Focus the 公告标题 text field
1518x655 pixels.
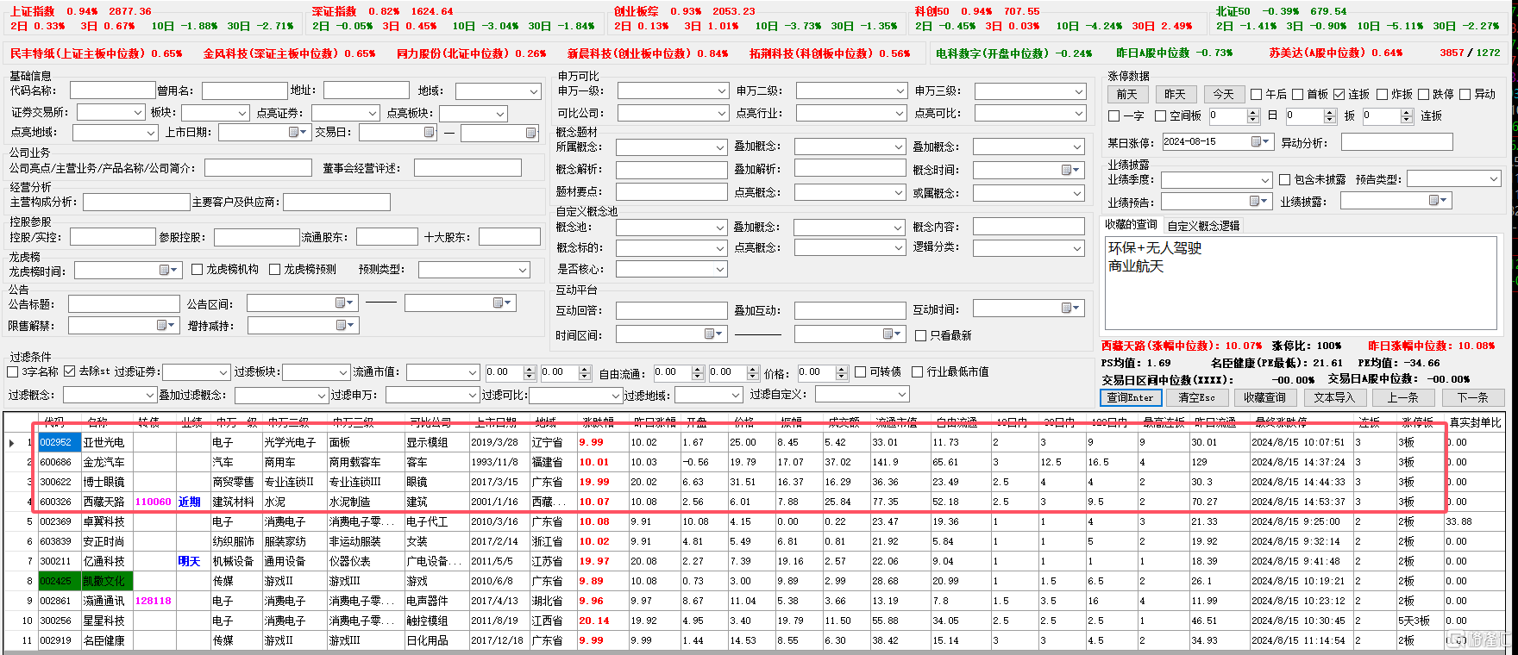[123, 303]
